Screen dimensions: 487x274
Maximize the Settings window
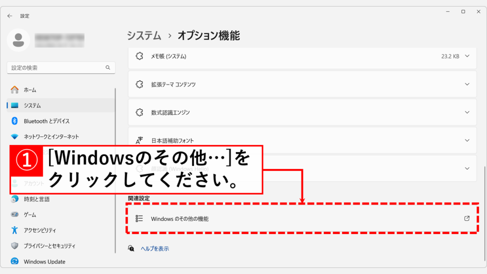(463, 11)
